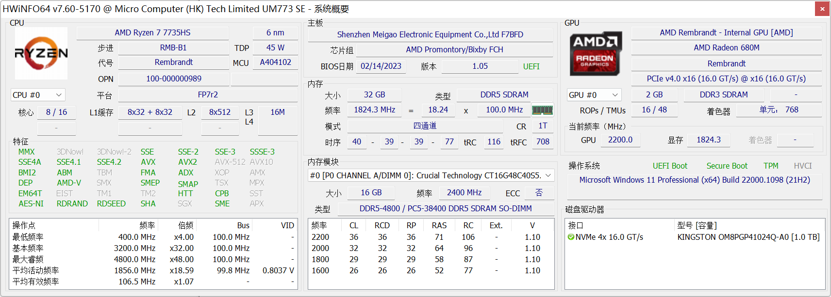Select the 4800.0 MHz frequency row
The height and width of the screenshot is (297, 831).
tap(153, 259)
